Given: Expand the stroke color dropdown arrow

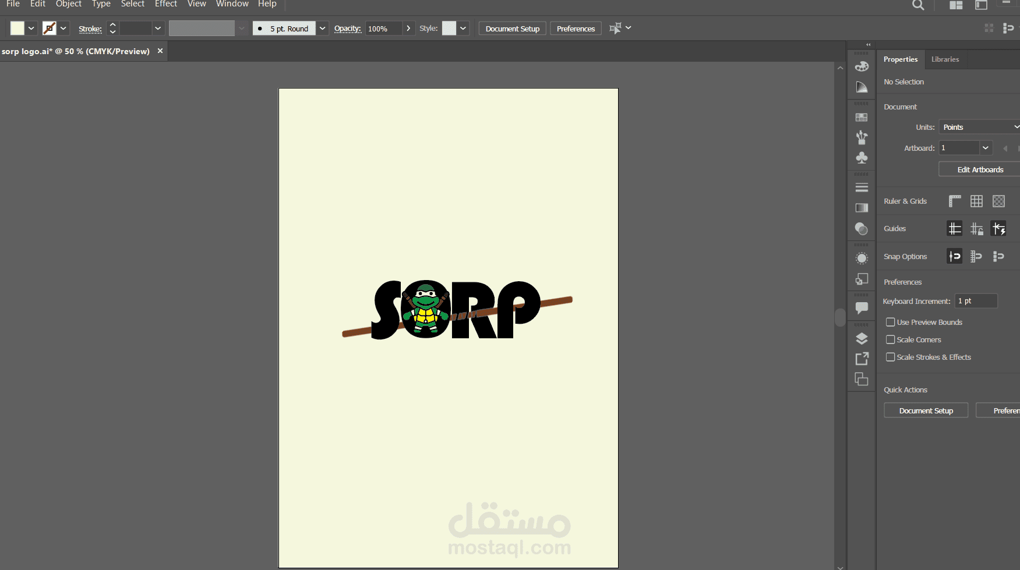Looking at the screenshot, I should 63,28.
